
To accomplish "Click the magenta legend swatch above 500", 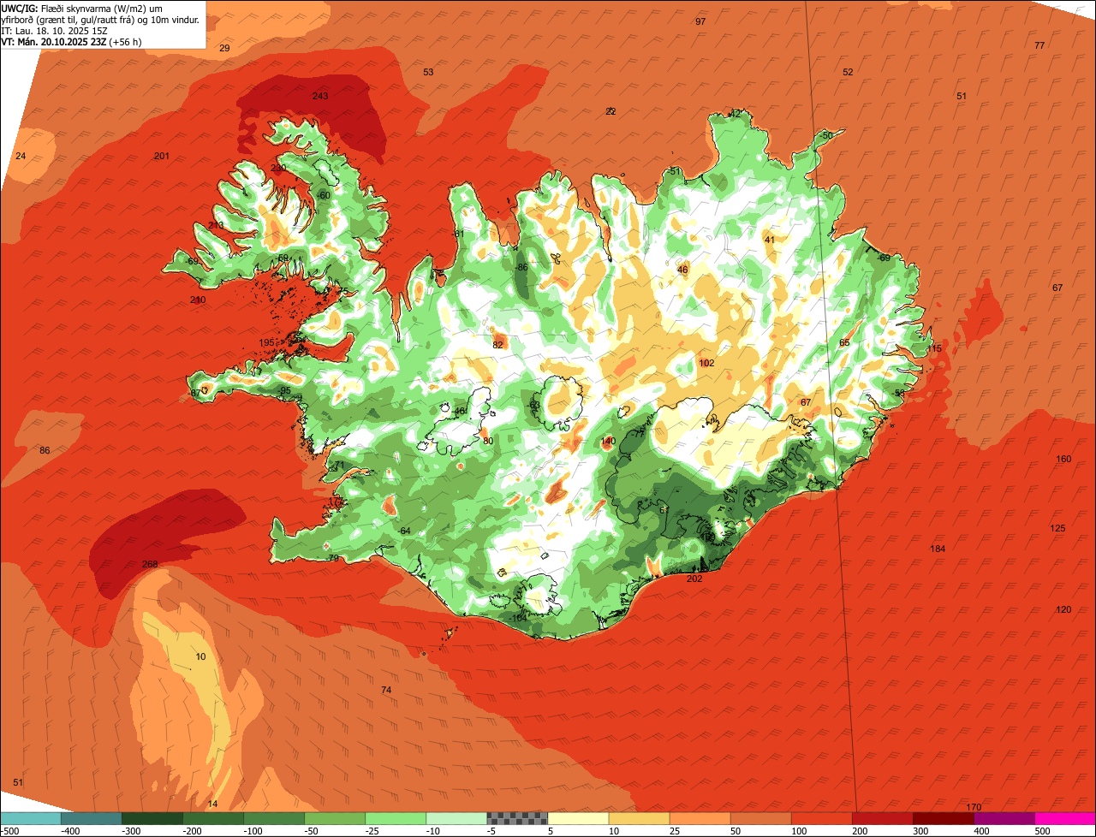I will pyautogui.click(x=1065, y=818).
